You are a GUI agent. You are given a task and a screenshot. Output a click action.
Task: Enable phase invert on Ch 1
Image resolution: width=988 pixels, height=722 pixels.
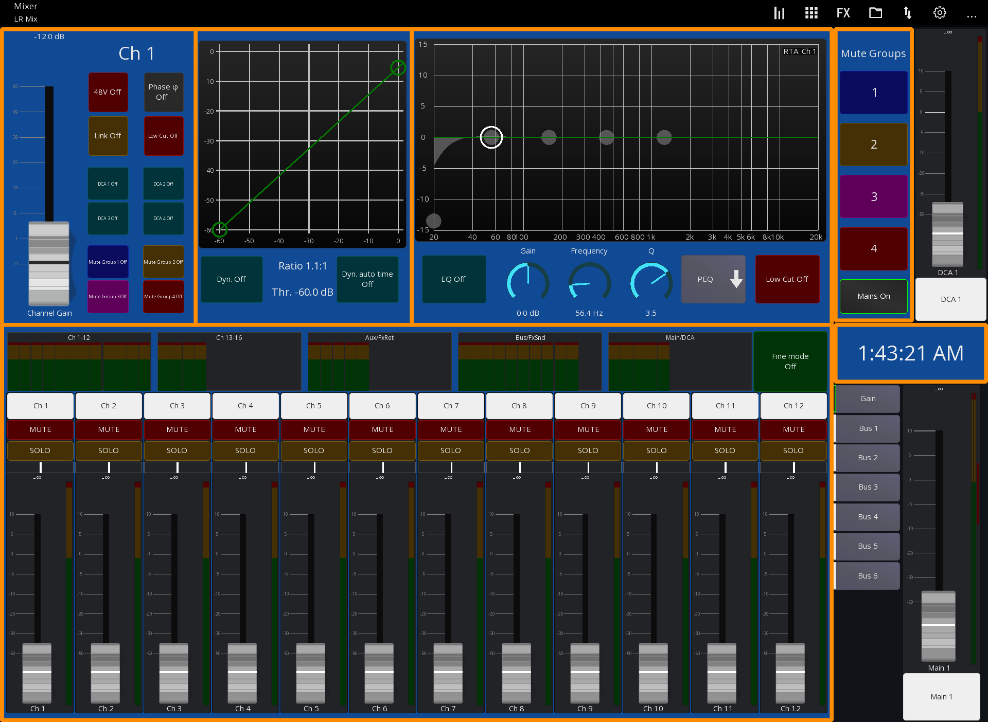click(x=163, y=92)
